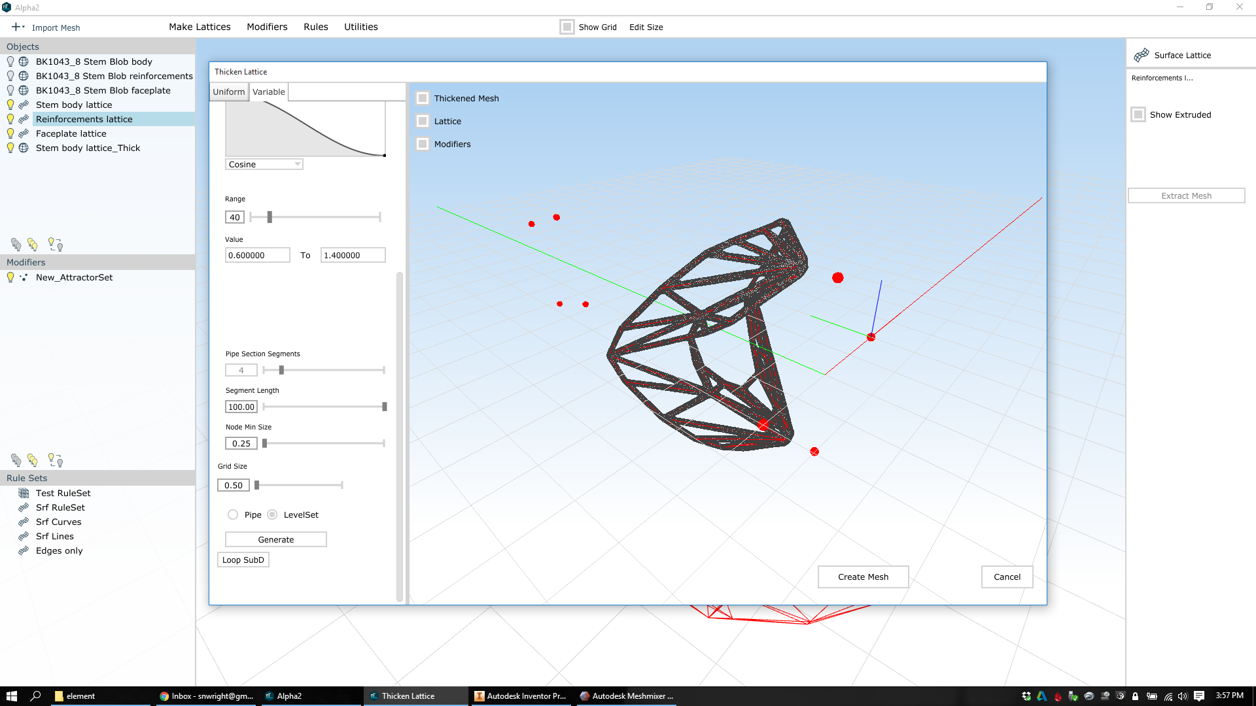Click the attractor icon beside New_AttractorSet
The height and width of the screenshot is (706, 1256).
coord(24,277)
